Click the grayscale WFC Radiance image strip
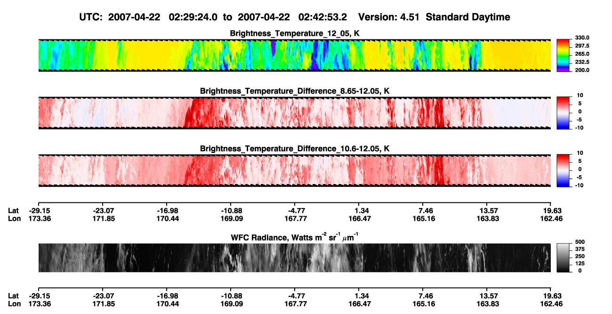 coord(294,258)
